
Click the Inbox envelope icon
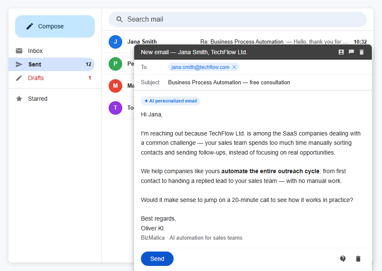pyautogui.click(x=19, y=51)
